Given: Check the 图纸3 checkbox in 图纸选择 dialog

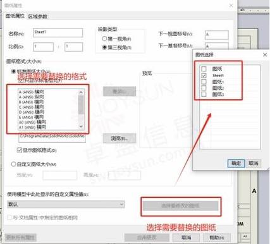Looking at the screenshot, I should pyautogui.click(x=204, y=94).
